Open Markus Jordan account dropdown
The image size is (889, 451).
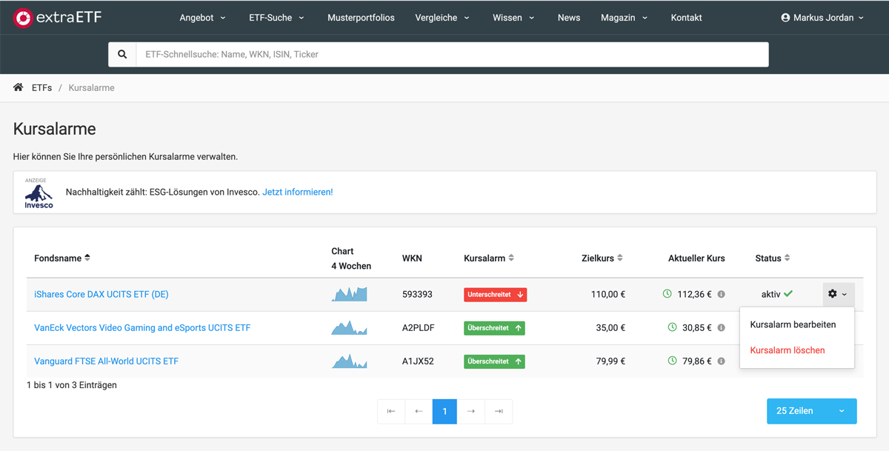point(822,18)
